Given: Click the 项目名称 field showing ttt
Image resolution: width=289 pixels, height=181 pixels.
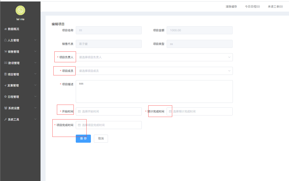Looking at the screenshot, I should pyautogui.click(x=109, y=30).
